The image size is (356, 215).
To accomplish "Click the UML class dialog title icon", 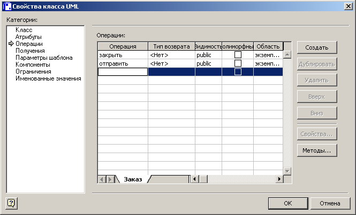I will [7, 6].
